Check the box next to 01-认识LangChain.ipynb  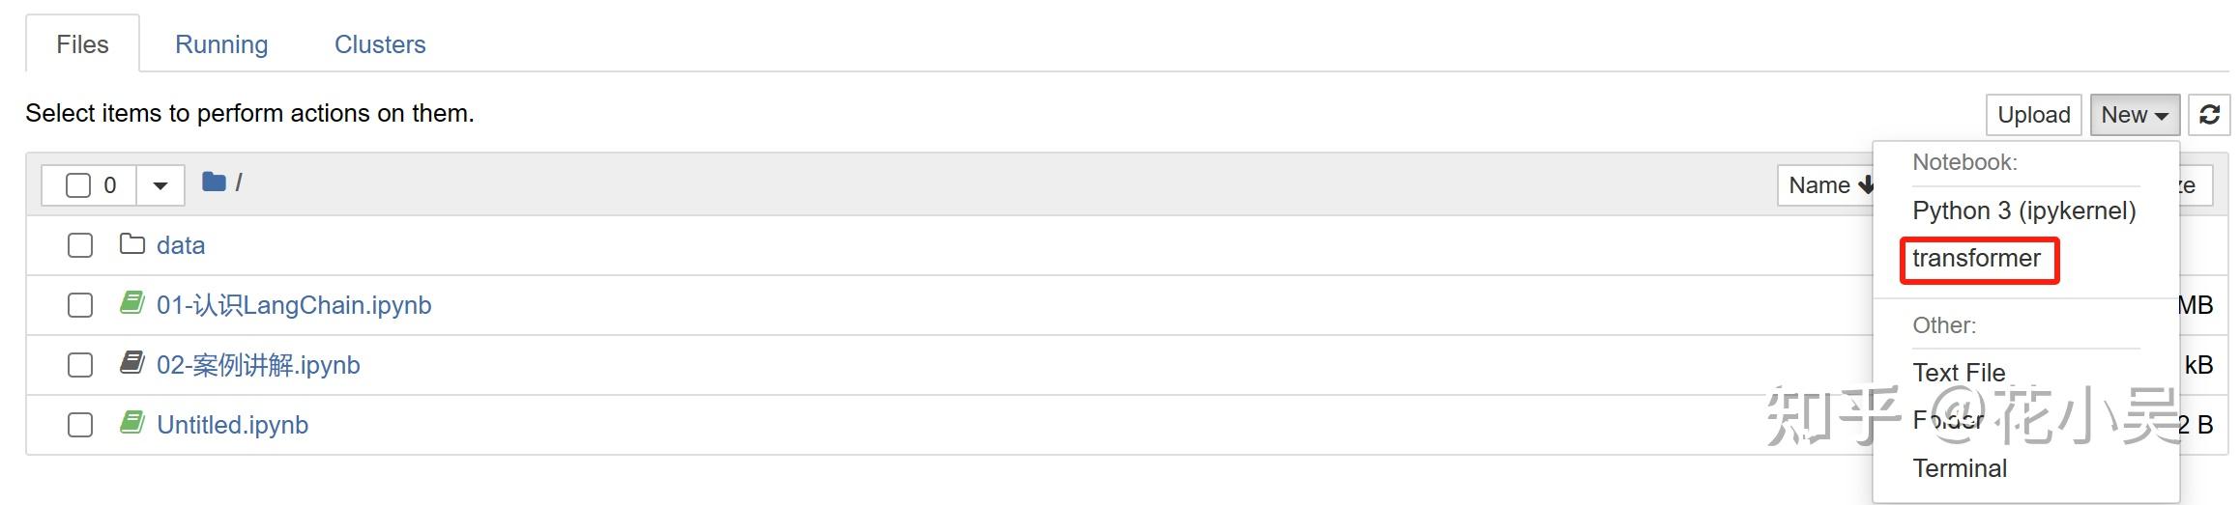(80, 305)
